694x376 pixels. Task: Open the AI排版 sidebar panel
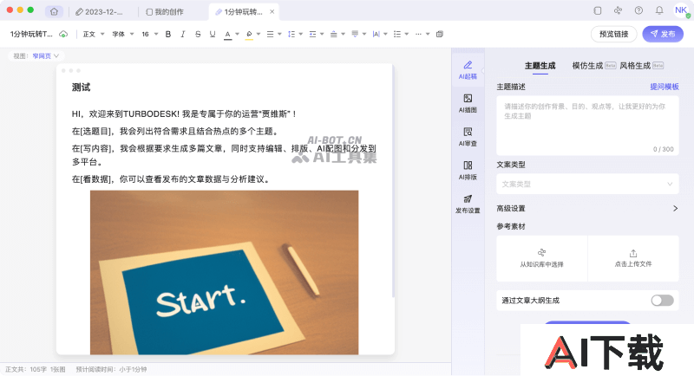click(x=468, y=171)
